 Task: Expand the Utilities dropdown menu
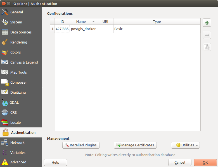pyautogui.click(x=185, y=145)
